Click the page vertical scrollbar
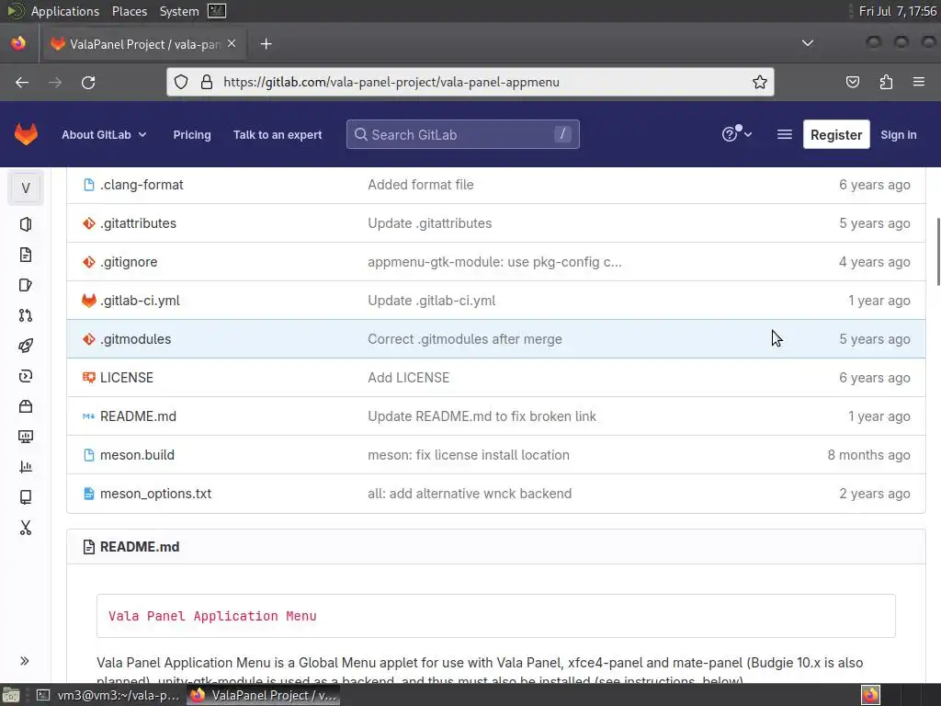Viewport: 941px width, 706px height. tap(938, 252)
